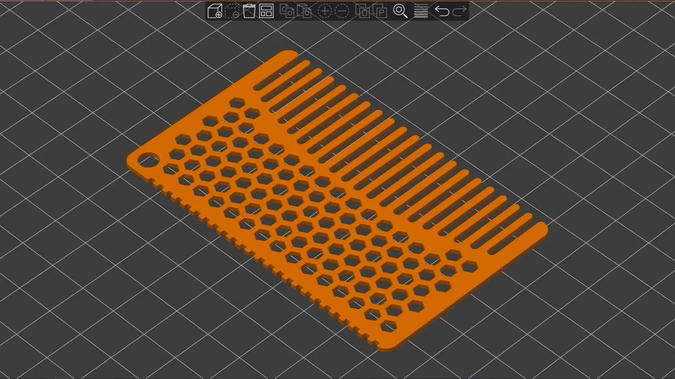Screen dimensions: 675x379
Task: Click the Delete selected object icon
Action: coord(232,11)
